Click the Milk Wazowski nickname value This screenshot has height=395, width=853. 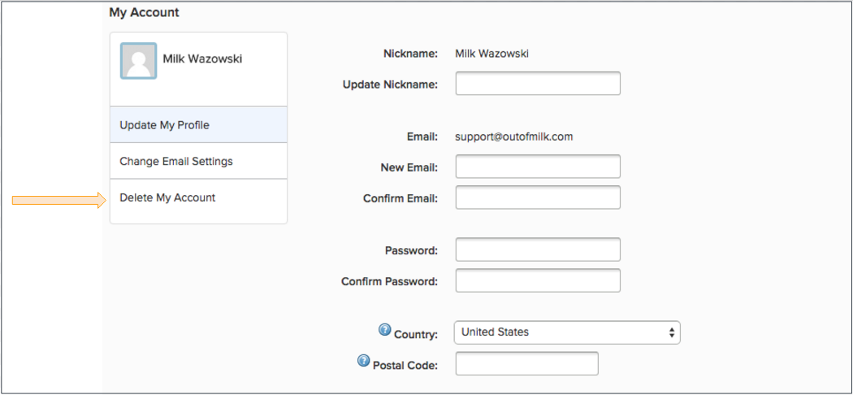click(491, 54)
